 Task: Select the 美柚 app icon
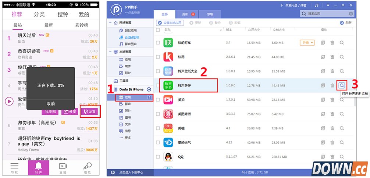[x=168, y=128]
